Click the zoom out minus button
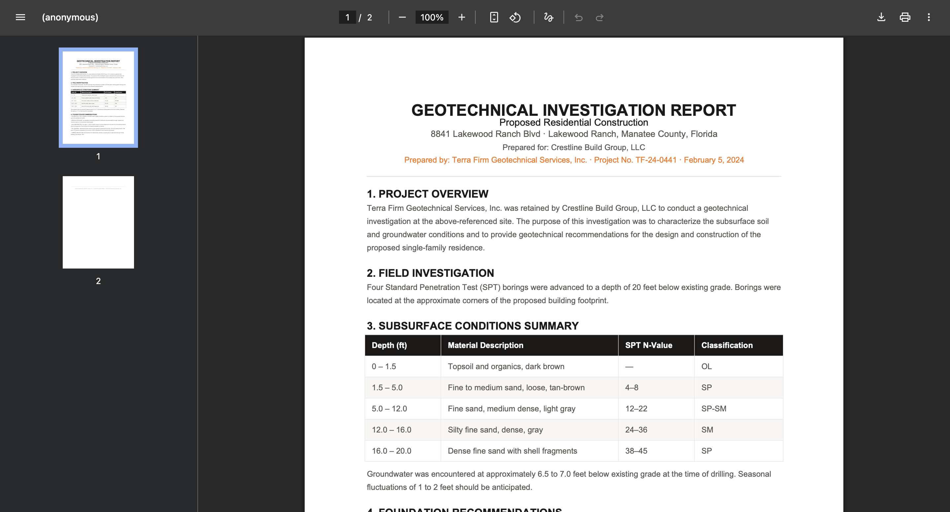Screen dimensions: 950x512 402,17
